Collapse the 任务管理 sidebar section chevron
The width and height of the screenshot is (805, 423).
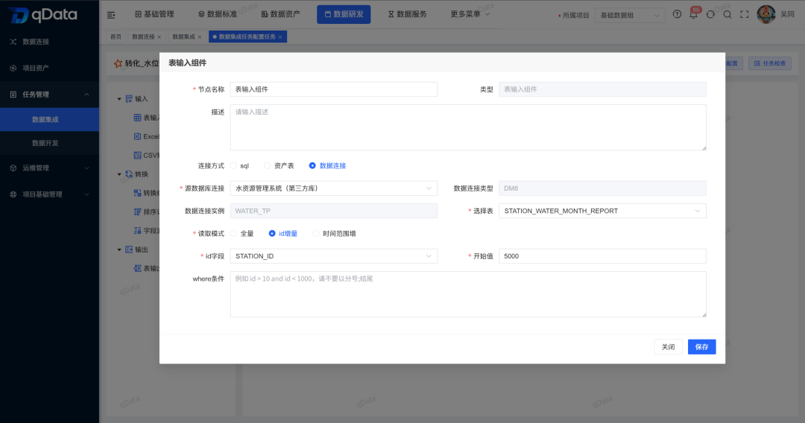(x=86, y=95)
